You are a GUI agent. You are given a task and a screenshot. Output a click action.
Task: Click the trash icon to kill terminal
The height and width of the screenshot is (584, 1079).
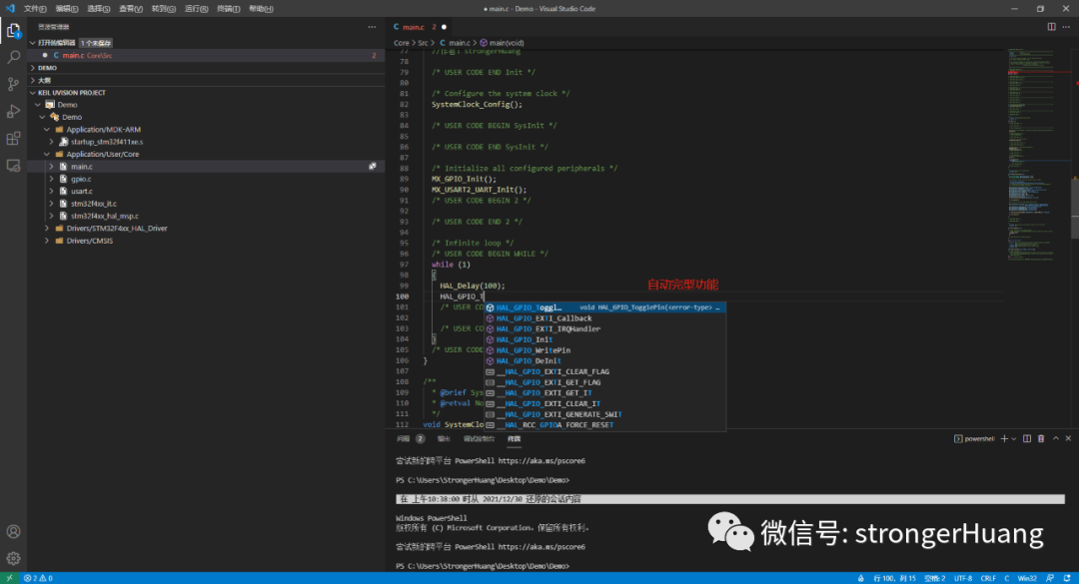coord(1042,438)
